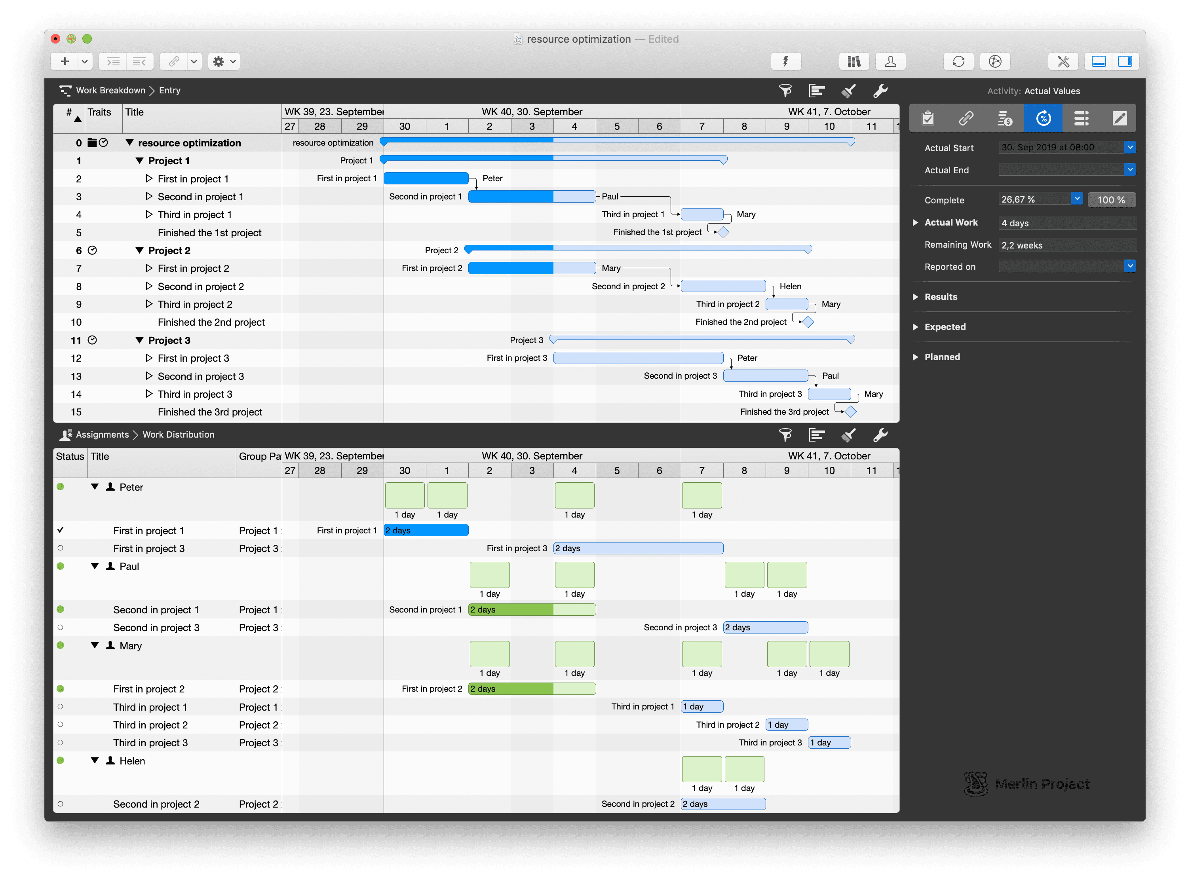
Task: Open the wrench settings icon in Assignments header
Action: click(x=880, y=435)
